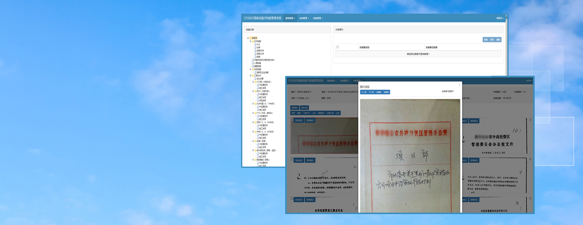Select 十三局(大楼主体) folder icon
Image resolution: width=583 pixels, height=225 pixels.
coord(255,82)
